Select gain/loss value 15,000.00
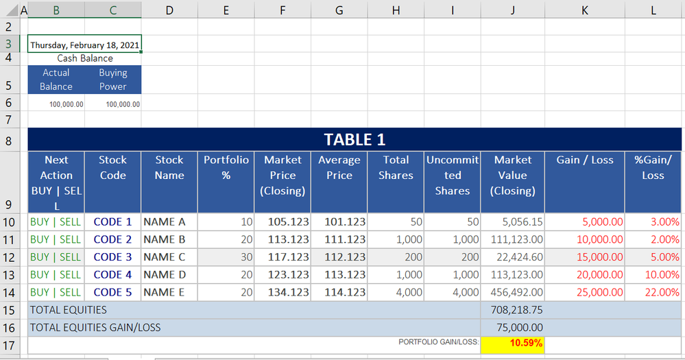 pyautogui.click(x=585, y=257)
